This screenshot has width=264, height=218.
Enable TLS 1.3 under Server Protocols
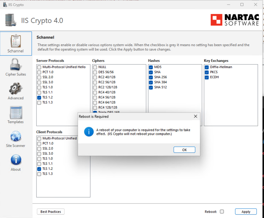pos(39,102)
